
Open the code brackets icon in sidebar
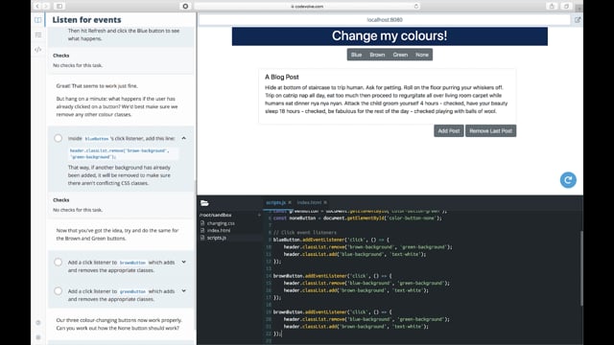tap(38, 50)
